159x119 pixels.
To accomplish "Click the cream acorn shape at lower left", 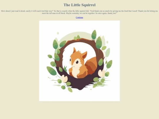I will coord(64,79).
